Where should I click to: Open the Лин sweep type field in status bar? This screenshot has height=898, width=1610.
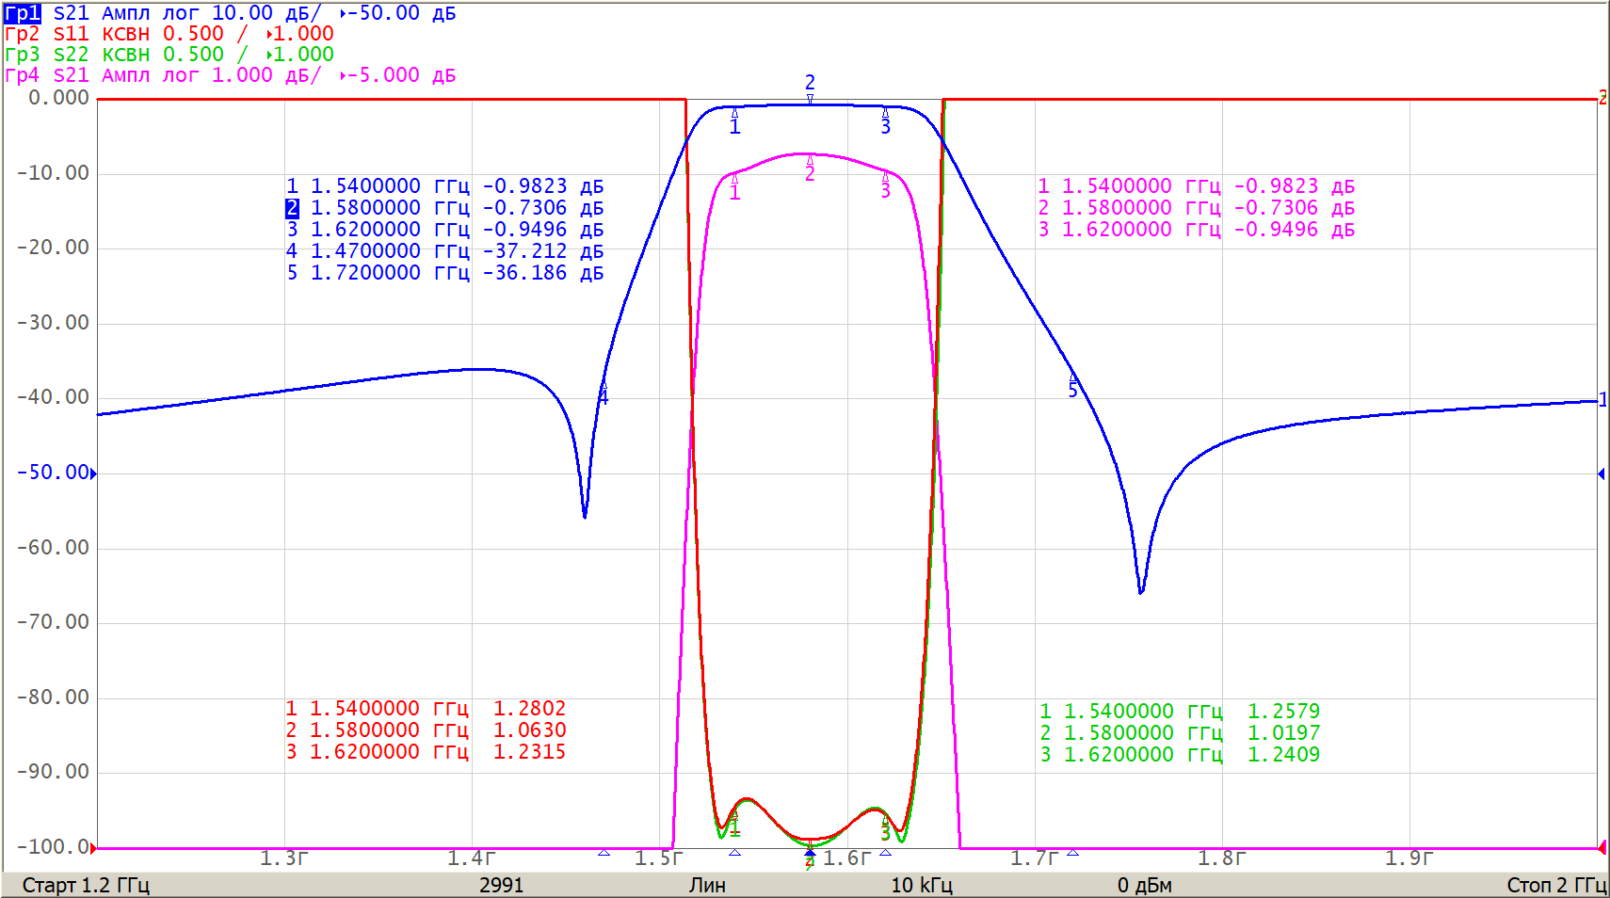pos(706,885)
